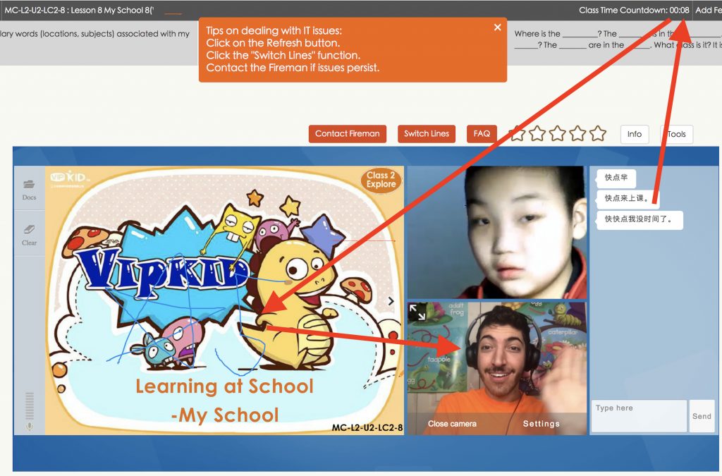Viewport: 722px width, 476px height.
Task: Focus the "Type here" chat input
Action: 639,416
